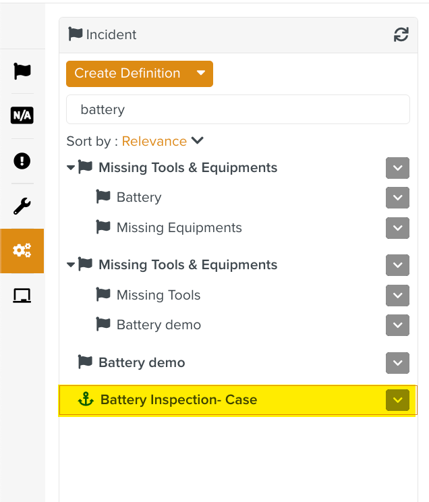The width and height of the screenshot is (429, 502).
Task: Change the Relevance sort order
Action: coord(162,141)
